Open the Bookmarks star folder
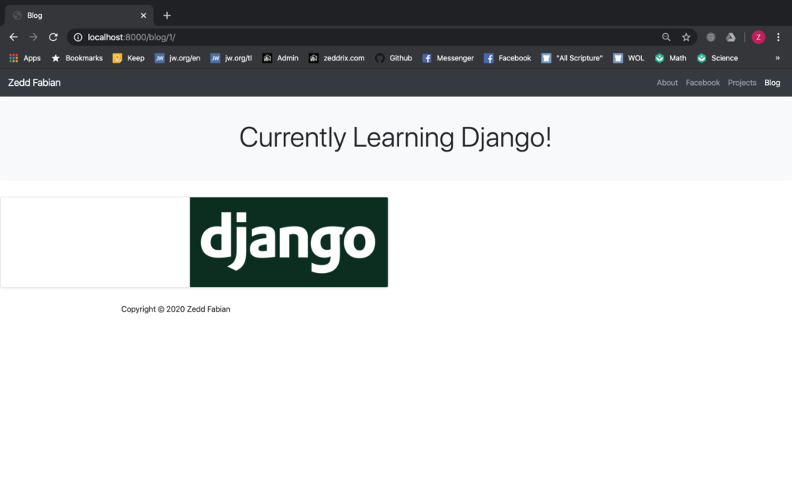Viewport: 792px width, 495px height. 77,58
